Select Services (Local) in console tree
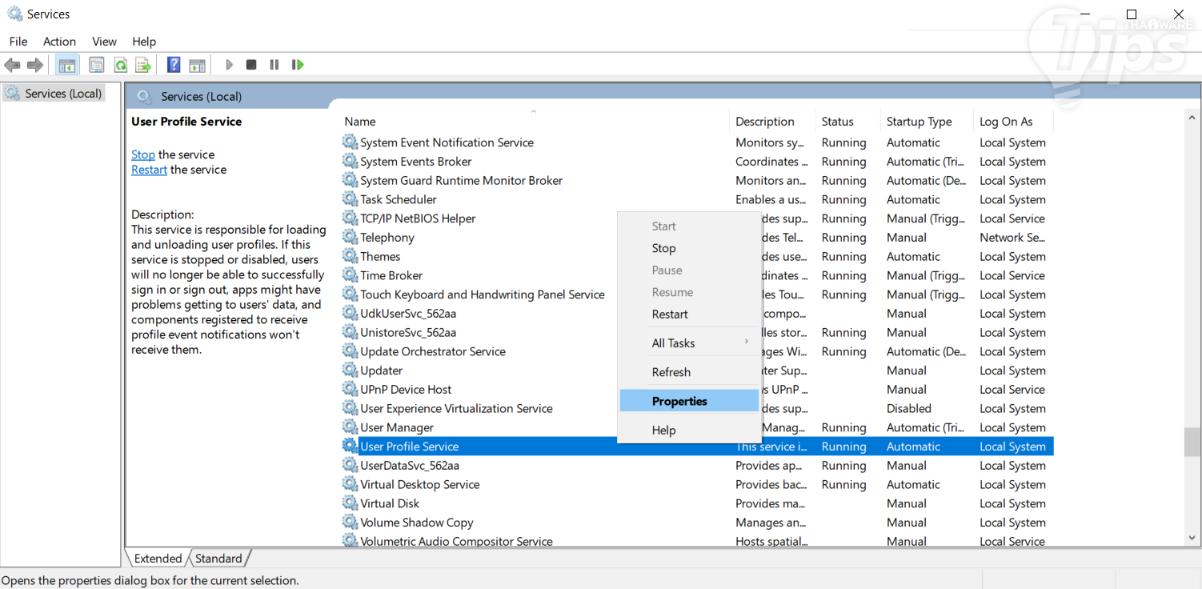Screen dimensions: 1202x589 (x=63, y=94)
